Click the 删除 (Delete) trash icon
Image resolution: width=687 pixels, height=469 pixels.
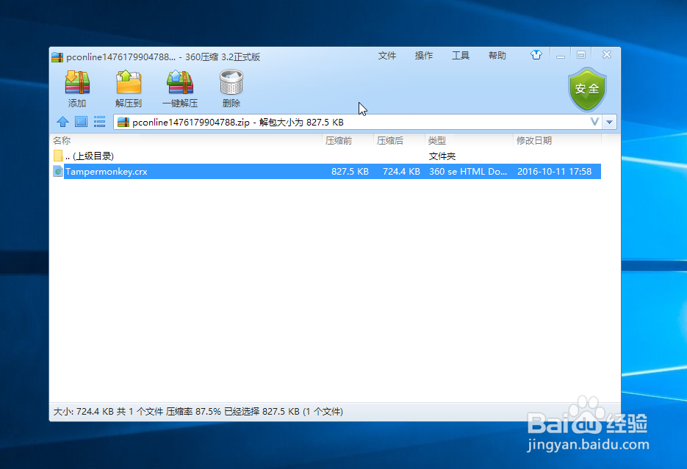click(x=231, y=81)
